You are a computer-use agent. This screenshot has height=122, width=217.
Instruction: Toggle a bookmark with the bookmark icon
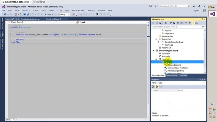97,14
